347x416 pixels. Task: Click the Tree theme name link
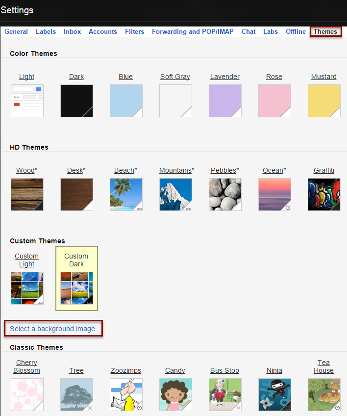(76, 370)
